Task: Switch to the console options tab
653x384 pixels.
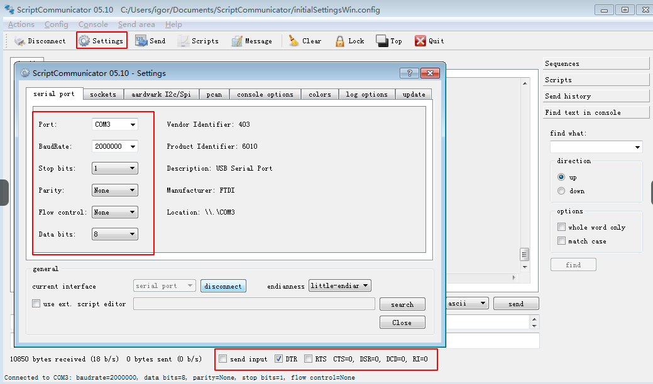Action: [265, 94]
